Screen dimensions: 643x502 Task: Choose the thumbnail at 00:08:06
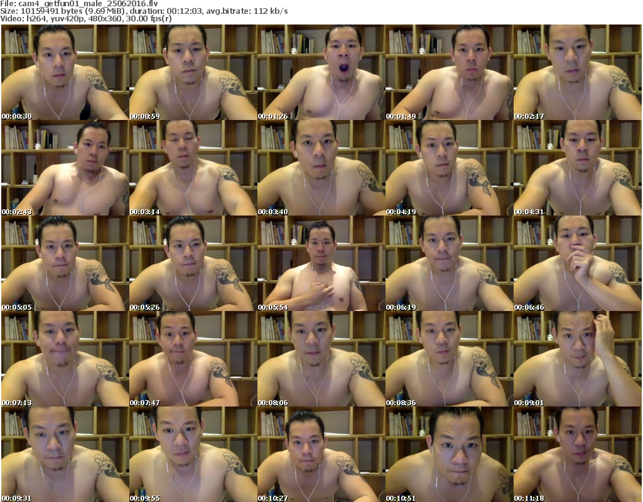(321, 359)
